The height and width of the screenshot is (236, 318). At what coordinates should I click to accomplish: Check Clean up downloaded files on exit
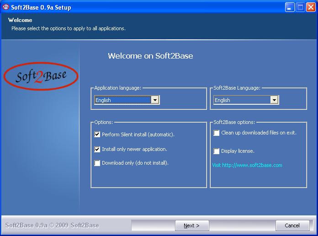[x=217, y=133]
